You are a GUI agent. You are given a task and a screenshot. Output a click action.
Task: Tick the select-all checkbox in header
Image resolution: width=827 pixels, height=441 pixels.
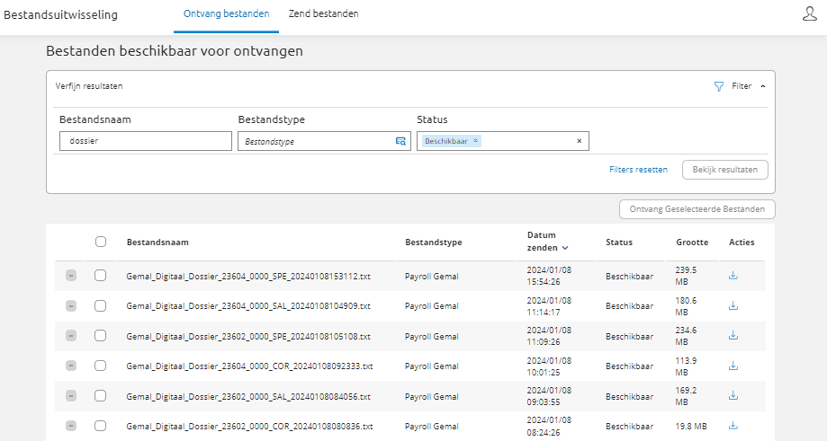(101, 242)
